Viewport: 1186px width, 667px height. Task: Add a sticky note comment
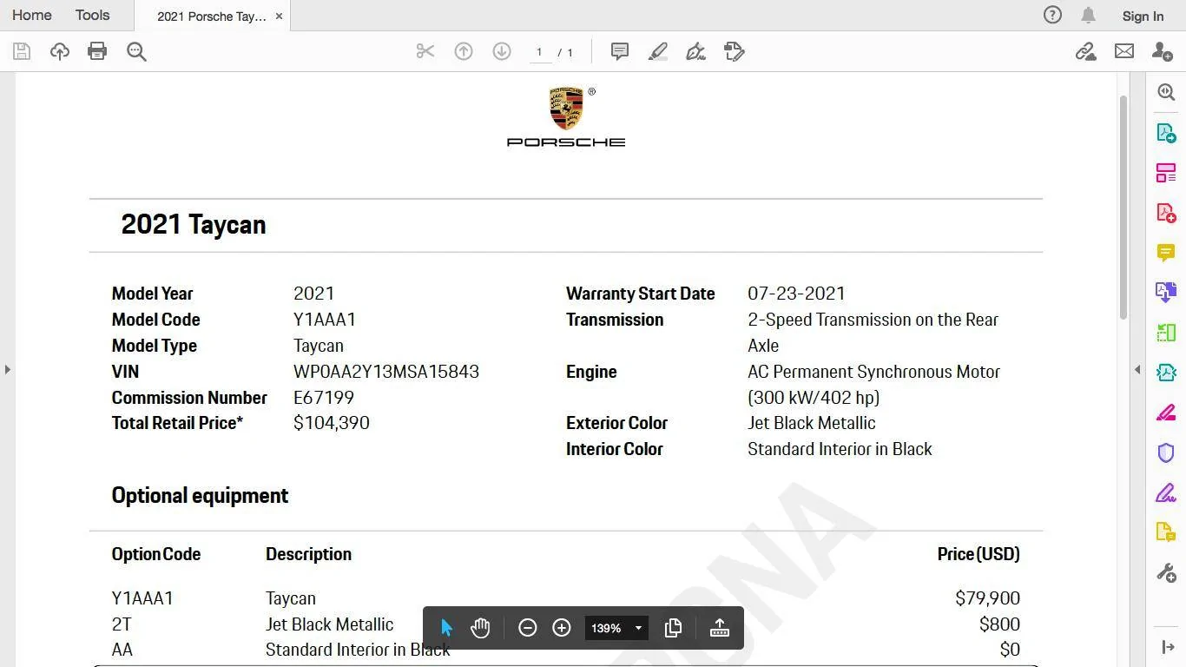point(620,51)
